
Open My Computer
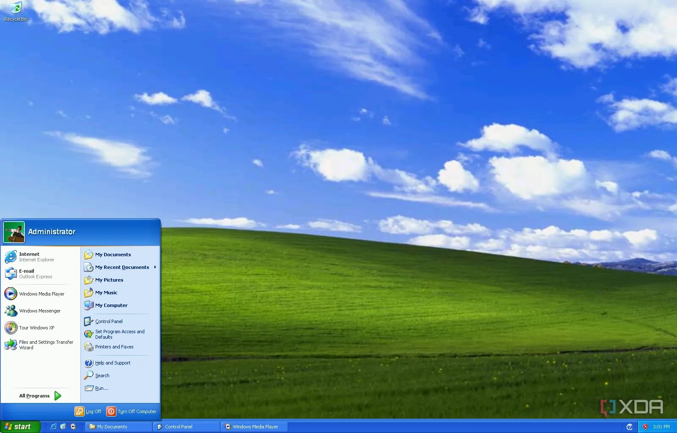tap(111, 305)
